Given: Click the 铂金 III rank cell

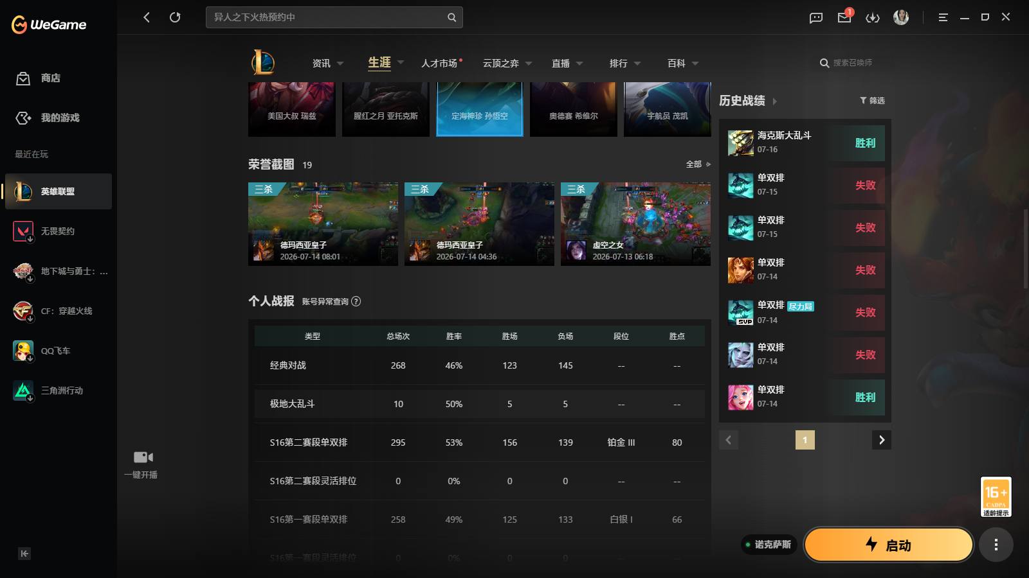Looking at the screenshot, I should click(x=621, y=442).
